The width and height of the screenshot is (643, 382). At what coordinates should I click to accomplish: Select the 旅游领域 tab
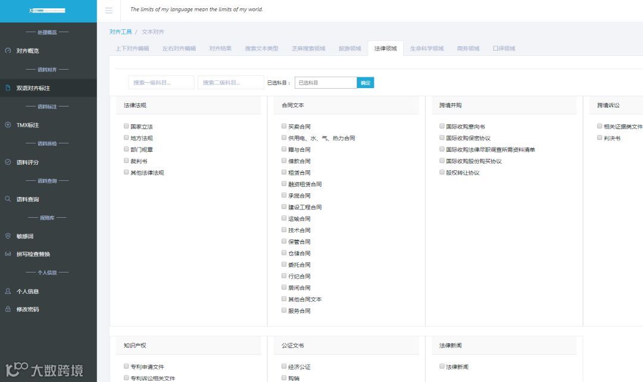pos(350,48)
